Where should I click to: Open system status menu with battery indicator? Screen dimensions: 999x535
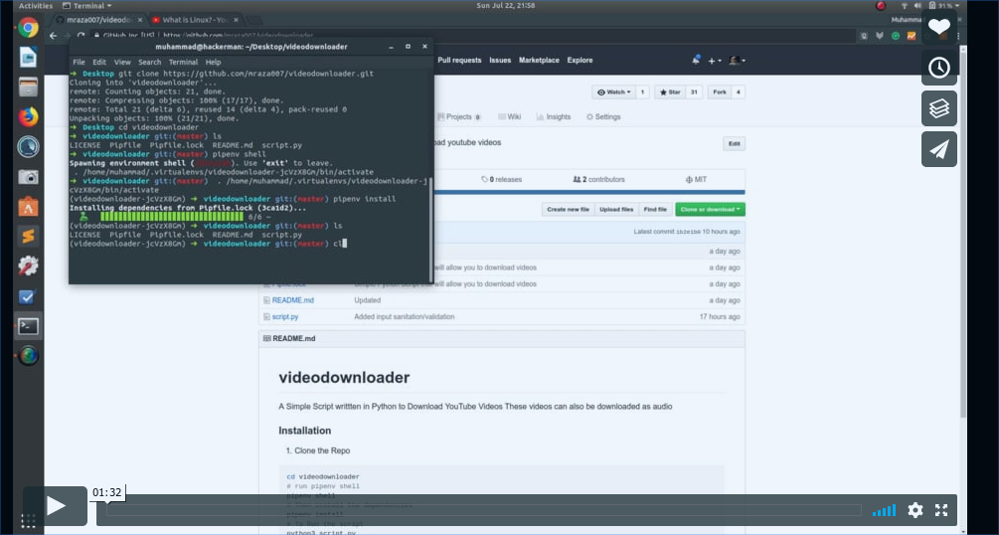click(x=930, y=6)
